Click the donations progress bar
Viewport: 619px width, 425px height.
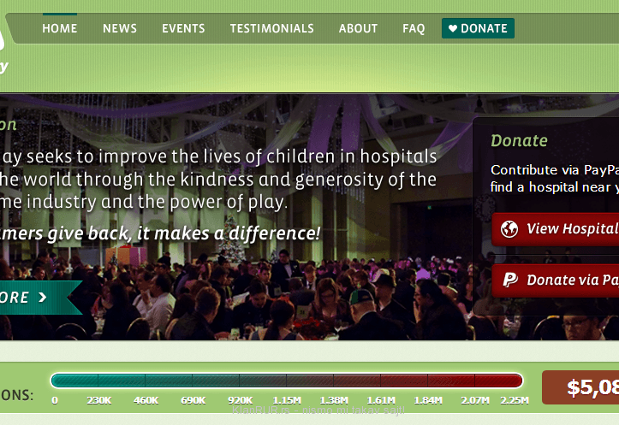(x=287, y=381)
